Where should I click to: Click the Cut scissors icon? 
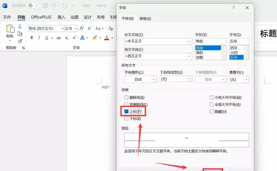coord(20,26)
